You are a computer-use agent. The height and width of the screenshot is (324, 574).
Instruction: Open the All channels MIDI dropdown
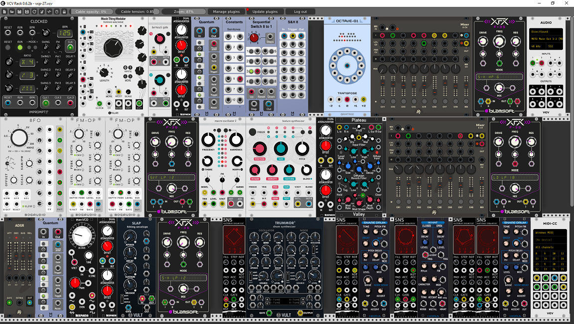(x=550, y=247)
